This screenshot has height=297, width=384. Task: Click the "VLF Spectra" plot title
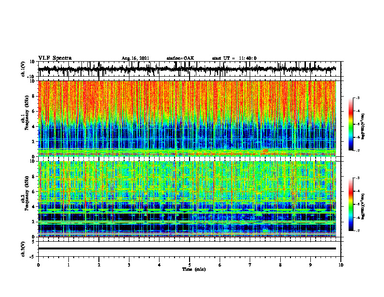tap(55, 58)
